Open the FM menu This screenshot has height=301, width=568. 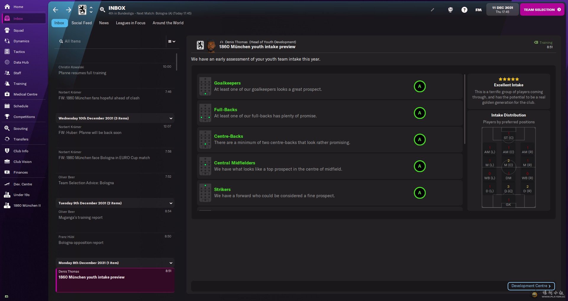478,10
